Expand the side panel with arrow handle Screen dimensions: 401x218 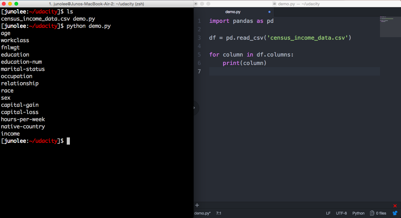point(195,108)
